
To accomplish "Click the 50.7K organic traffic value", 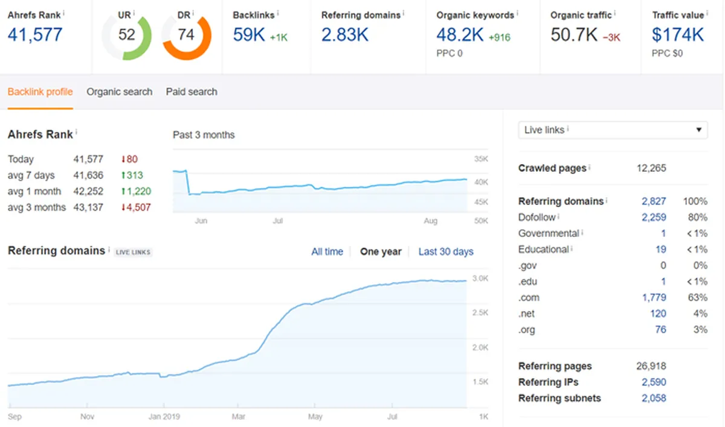I will point(574,35).
